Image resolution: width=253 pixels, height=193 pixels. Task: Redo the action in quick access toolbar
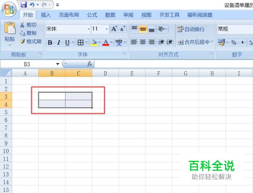44,5
